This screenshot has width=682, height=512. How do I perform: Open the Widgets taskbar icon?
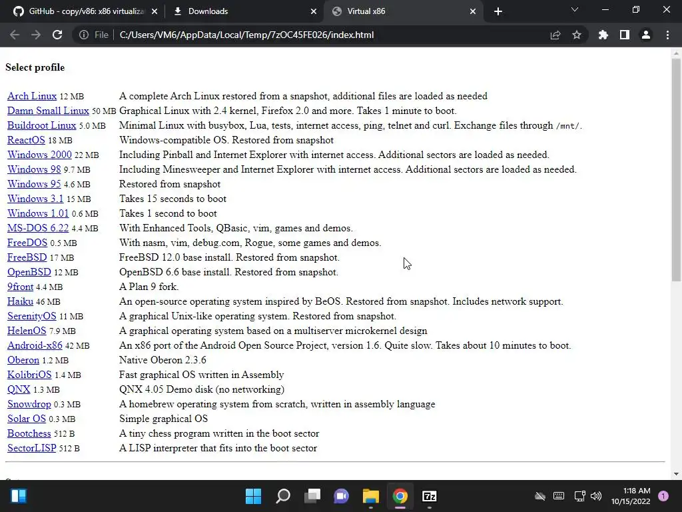[x=19, y=496]
